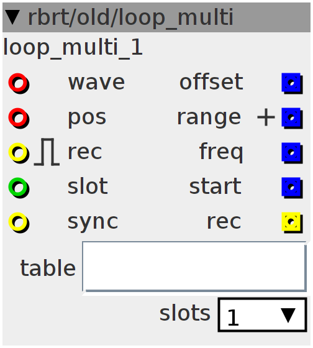
Task: Click the blue freq outlet port
Action: click(x=292, y=153)
